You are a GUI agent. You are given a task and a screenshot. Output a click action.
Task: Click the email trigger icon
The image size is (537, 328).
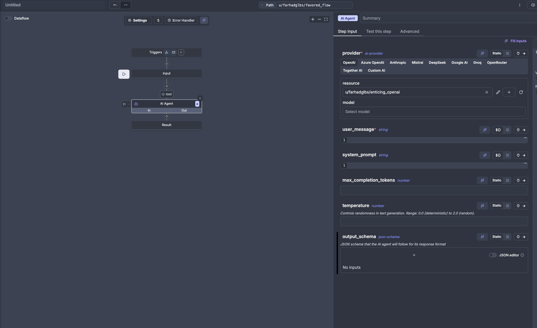(x=174, y=52)
